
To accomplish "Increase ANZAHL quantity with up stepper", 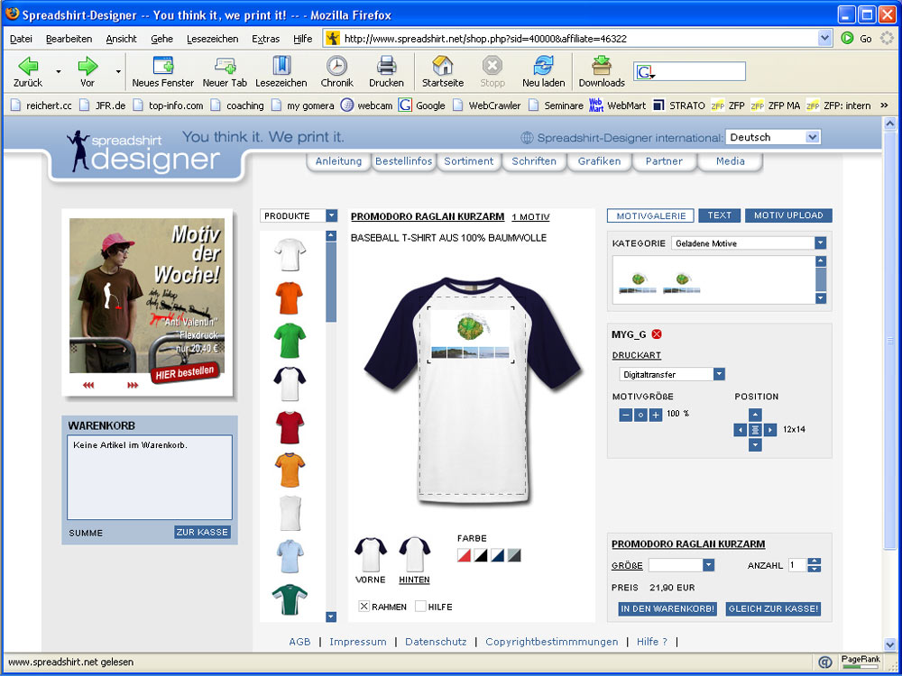I will [814, 562].
